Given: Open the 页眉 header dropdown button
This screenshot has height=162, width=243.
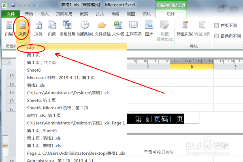Looking at the screenshot, I should 9,30.
